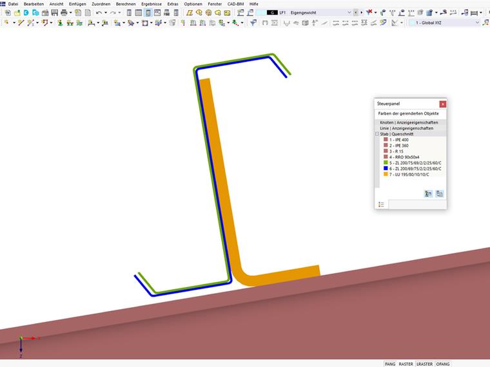The image size is (490, 367).
Task: Click color swatch for 1 - IPE 400
Action: tap(386, 140)
